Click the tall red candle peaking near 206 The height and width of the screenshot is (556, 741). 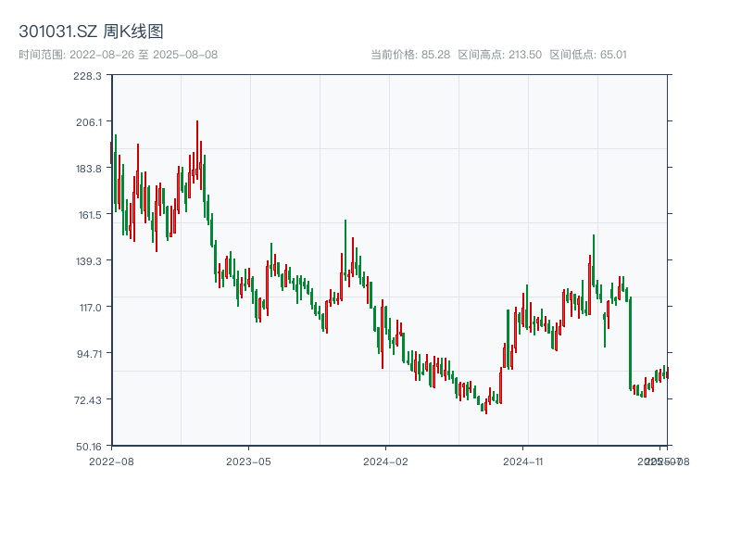coord(197,149)
